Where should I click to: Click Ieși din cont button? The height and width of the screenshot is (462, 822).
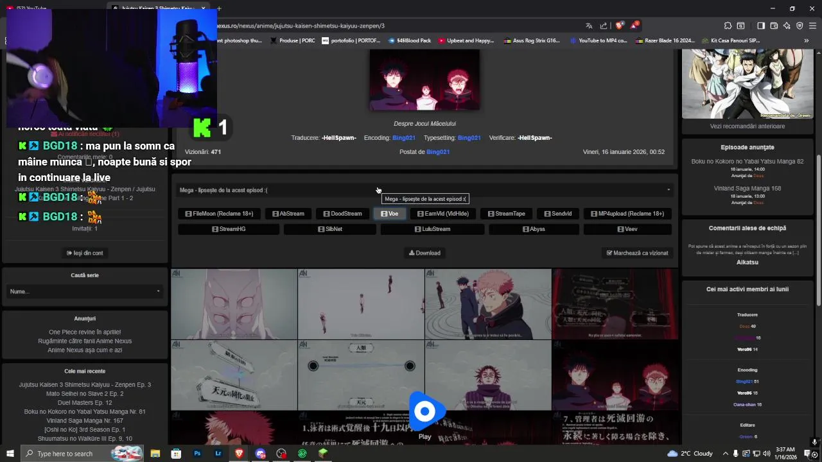[x=85, y=253]
